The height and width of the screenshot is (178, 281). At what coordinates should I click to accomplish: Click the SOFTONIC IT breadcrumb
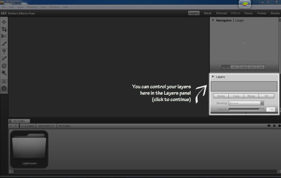46,126
